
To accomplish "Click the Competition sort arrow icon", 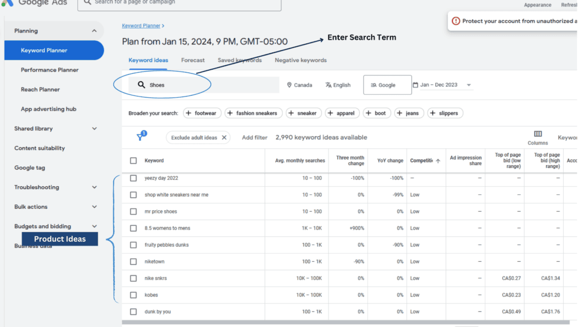I will point(438,161).
